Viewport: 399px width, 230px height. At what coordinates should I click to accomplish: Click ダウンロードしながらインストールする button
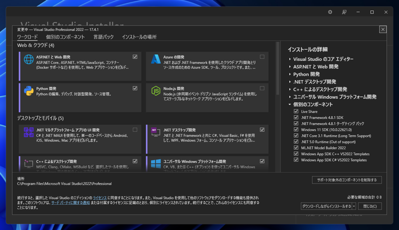pos(326,206)
